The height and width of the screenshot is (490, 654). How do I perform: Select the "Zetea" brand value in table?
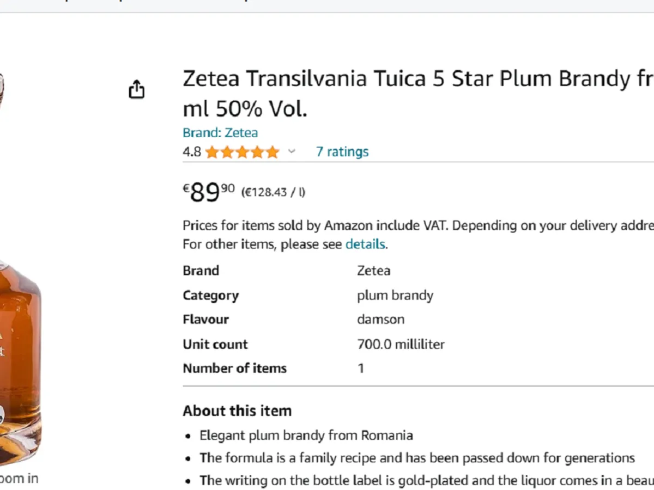coord(373,271)
